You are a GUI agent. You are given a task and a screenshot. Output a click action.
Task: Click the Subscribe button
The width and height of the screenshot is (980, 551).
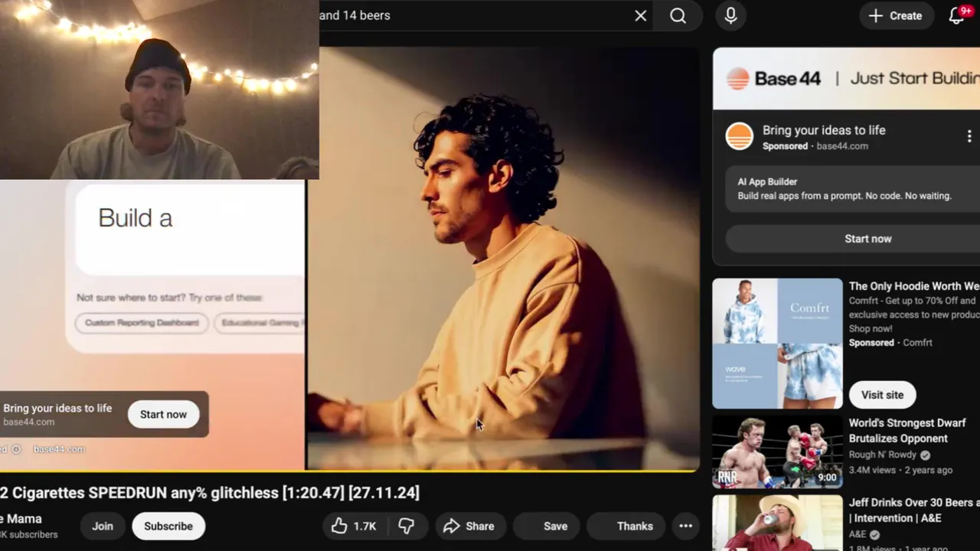(x=168, y=526)
